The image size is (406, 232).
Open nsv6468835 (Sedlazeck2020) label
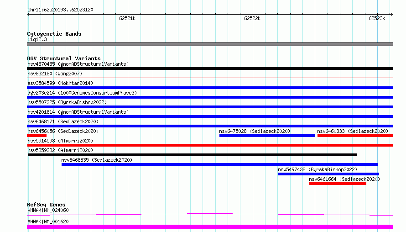point(97,160)
